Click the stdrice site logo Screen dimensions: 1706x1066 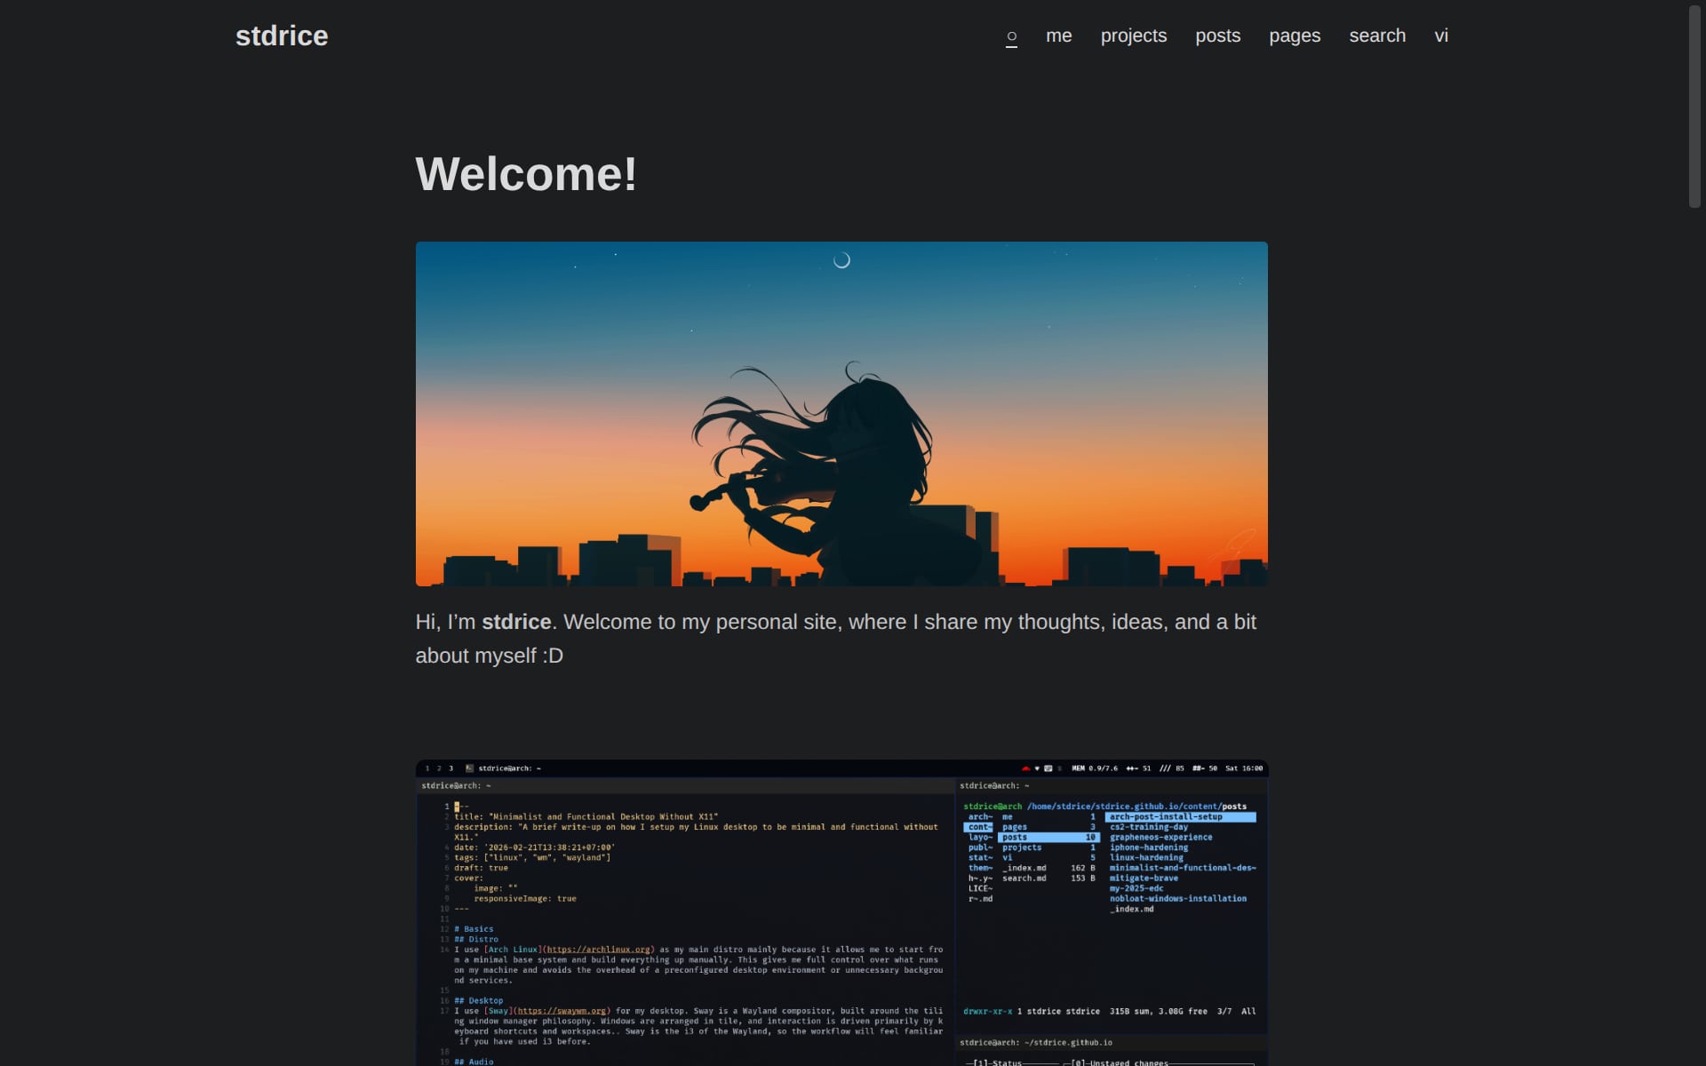coord(282,36)
